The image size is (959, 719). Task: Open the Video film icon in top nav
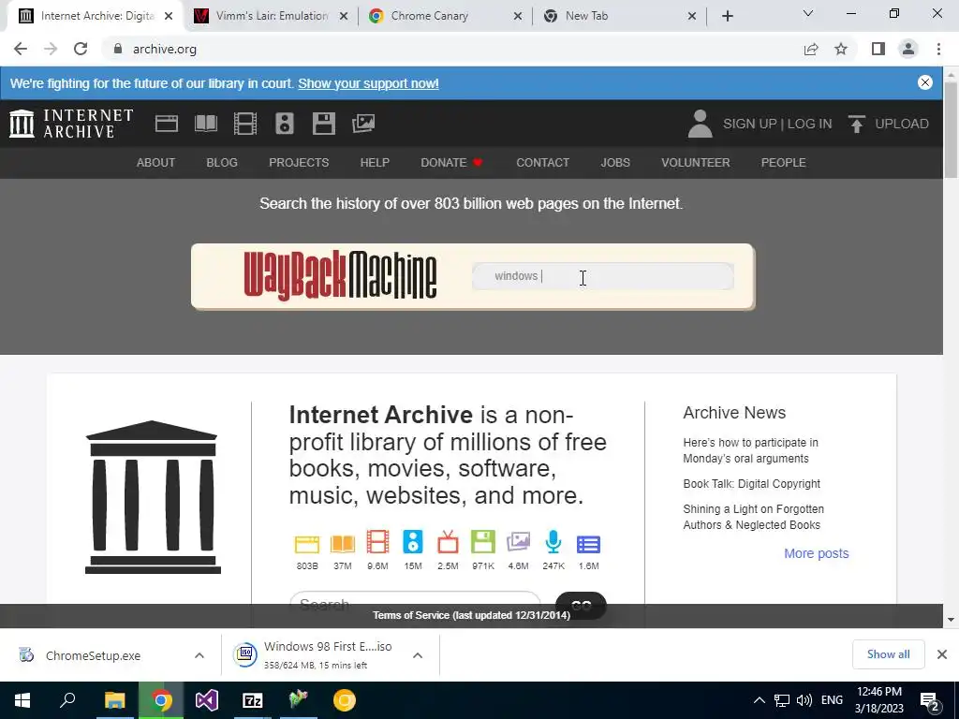pyautogui.click(x=245, y=124)
